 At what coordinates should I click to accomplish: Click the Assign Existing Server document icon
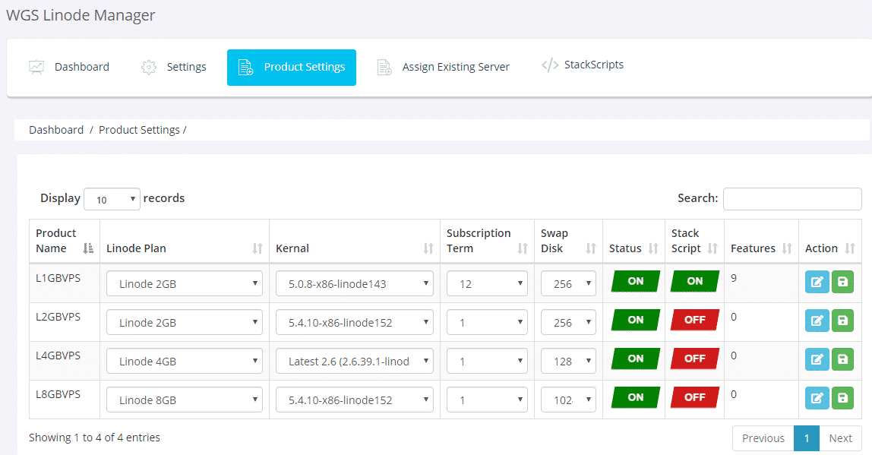point(384,68)
